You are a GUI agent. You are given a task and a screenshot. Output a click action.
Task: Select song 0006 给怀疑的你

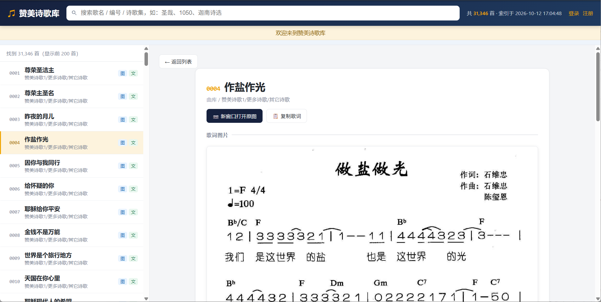click(x=72, y=189)
